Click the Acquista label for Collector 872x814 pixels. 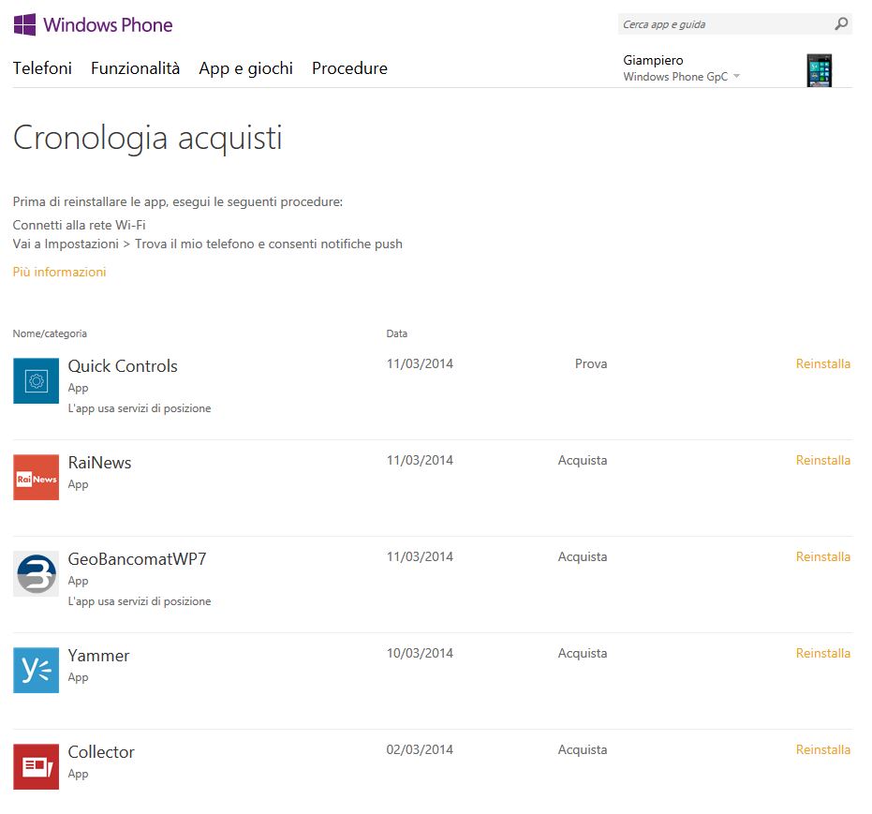[x=583, y=749]
